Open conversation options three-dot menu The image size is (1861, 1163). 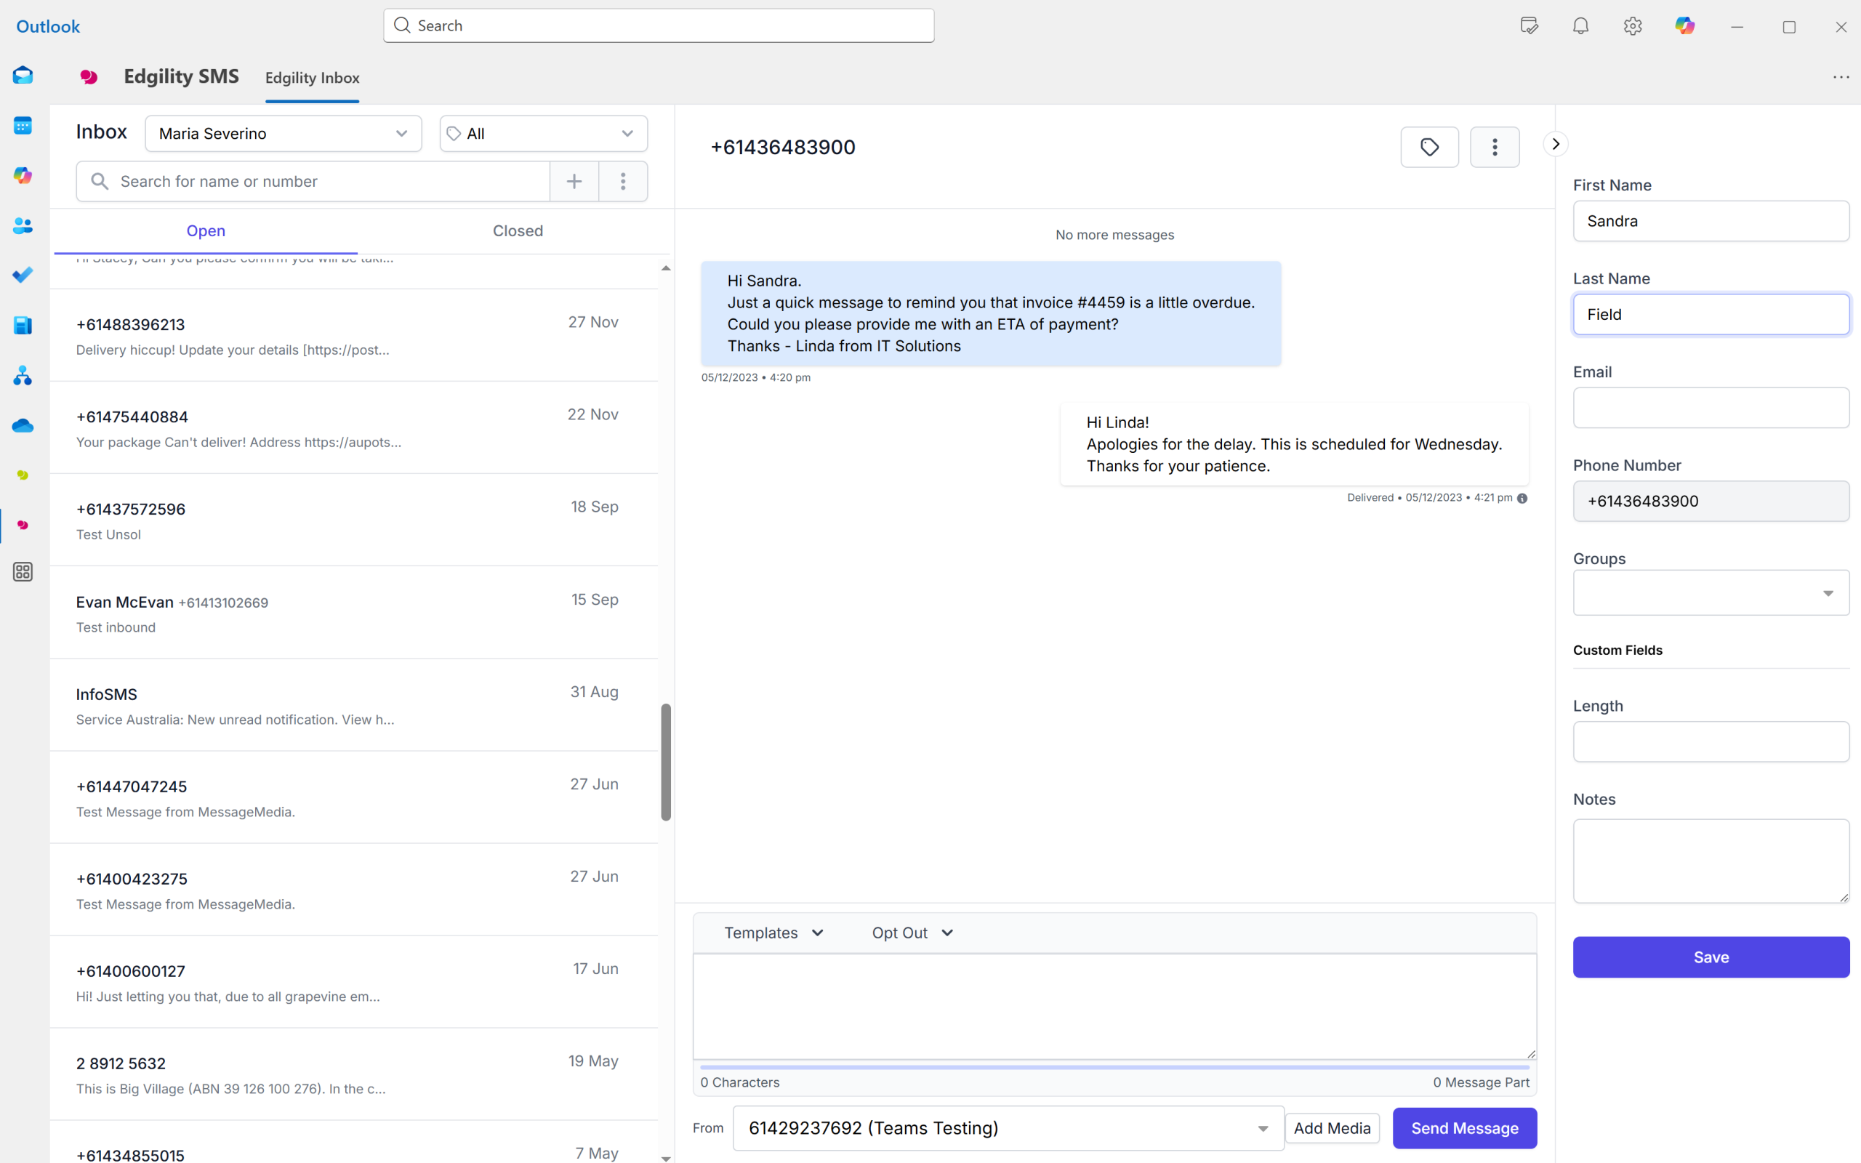1494,147
